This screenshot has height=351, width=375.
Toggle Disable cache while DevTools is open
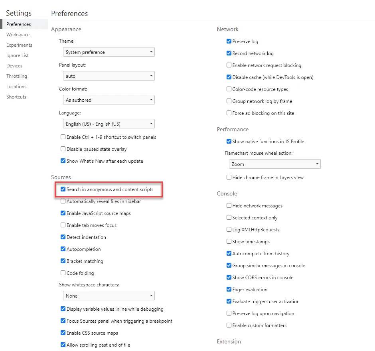pyautogui.click(x=229, y=77)
